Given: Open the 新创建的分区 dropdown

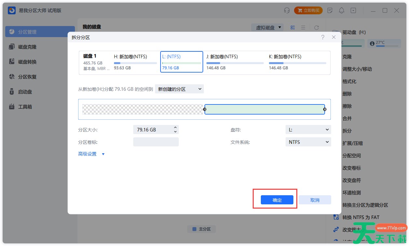Looking at the screenshot, I should click(x=179, y=89).
